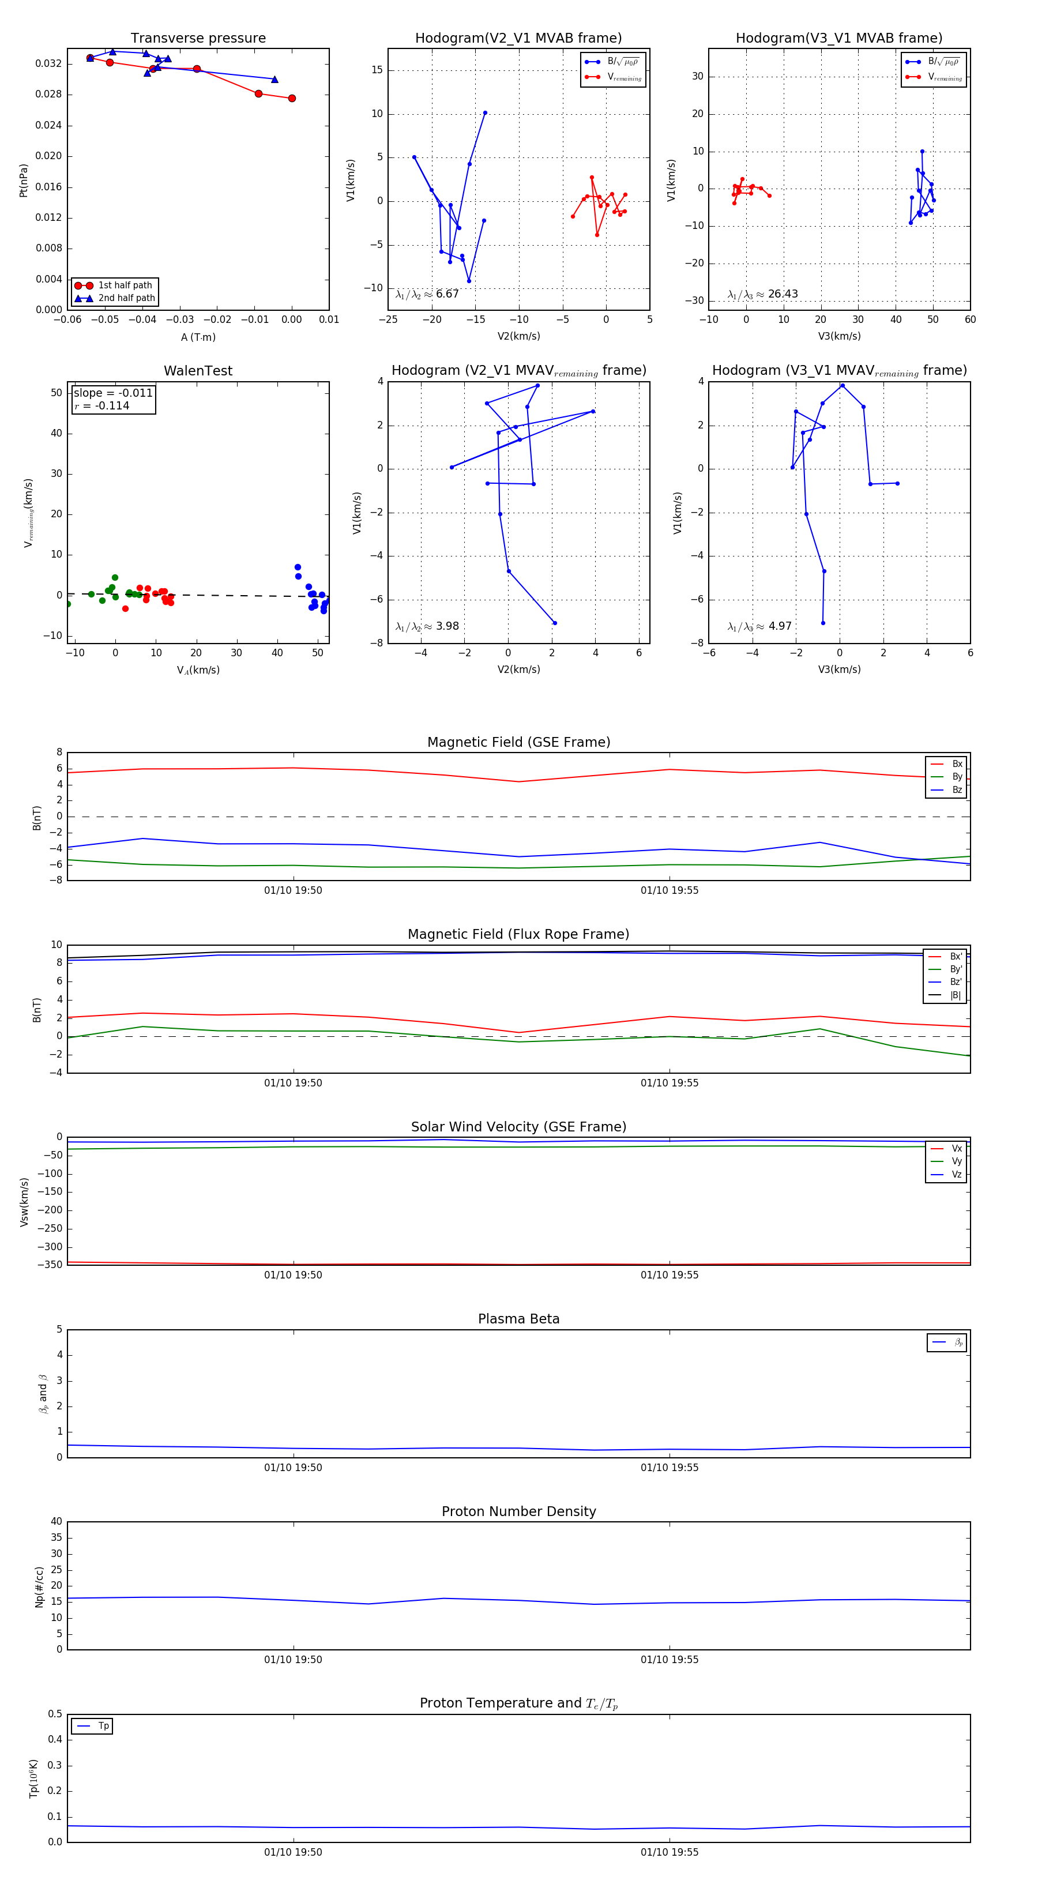Screen dimensions: 1038x1903
Task: Click the 'r = -0.114' annotation
Action: [x=101, y=405]
